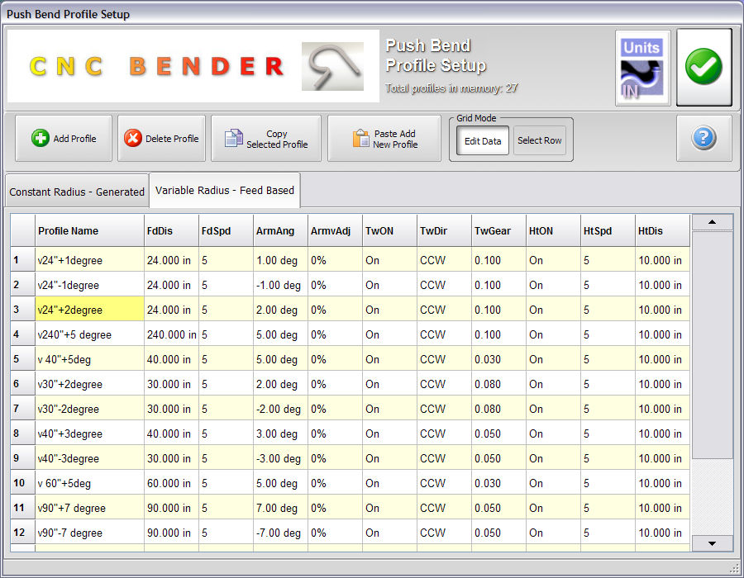Toggle the Units IN icon
The image size is (744, 578).
click(642, 68)
